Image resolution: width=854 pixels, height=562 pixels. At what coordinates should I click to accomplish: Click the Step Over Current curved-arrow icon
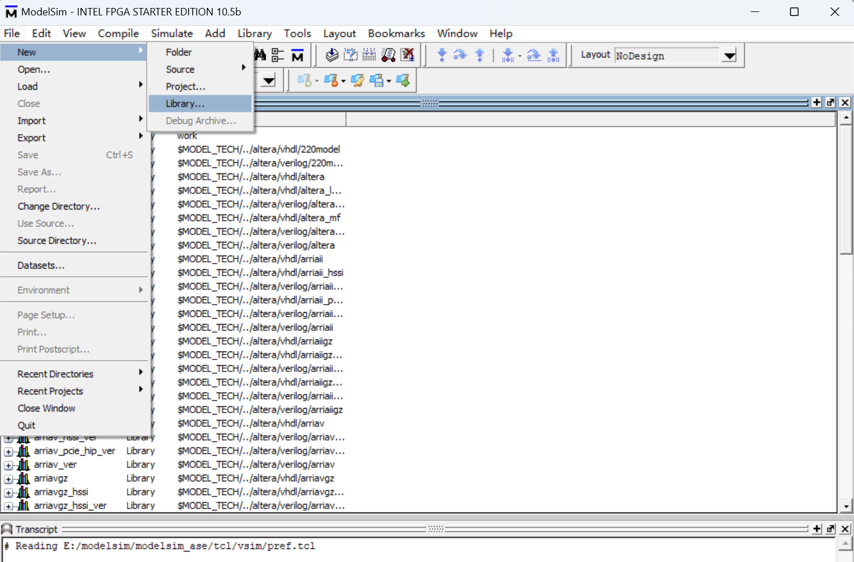[x=534, y=55]
